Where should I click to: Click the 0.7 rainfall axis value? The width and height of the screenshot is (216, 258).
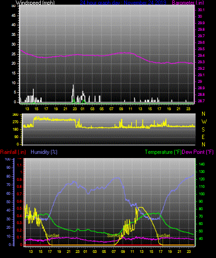coord(19,194)
